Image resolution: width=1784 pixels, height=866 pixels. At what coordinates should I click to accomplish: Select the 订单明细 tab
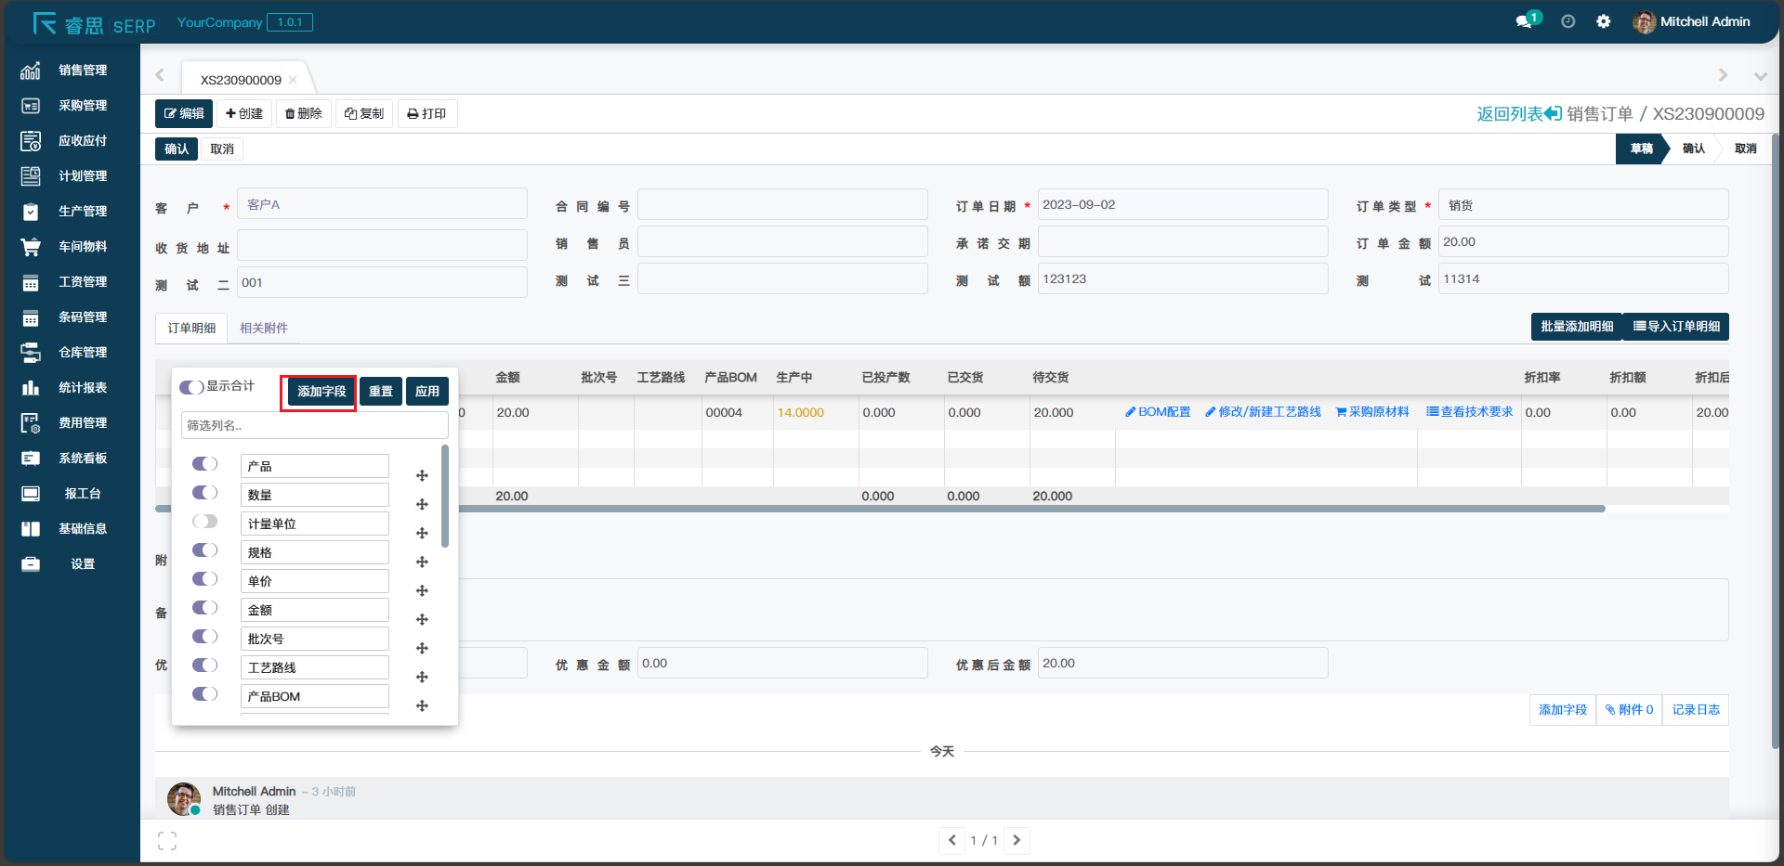click(x=191, y=329)
